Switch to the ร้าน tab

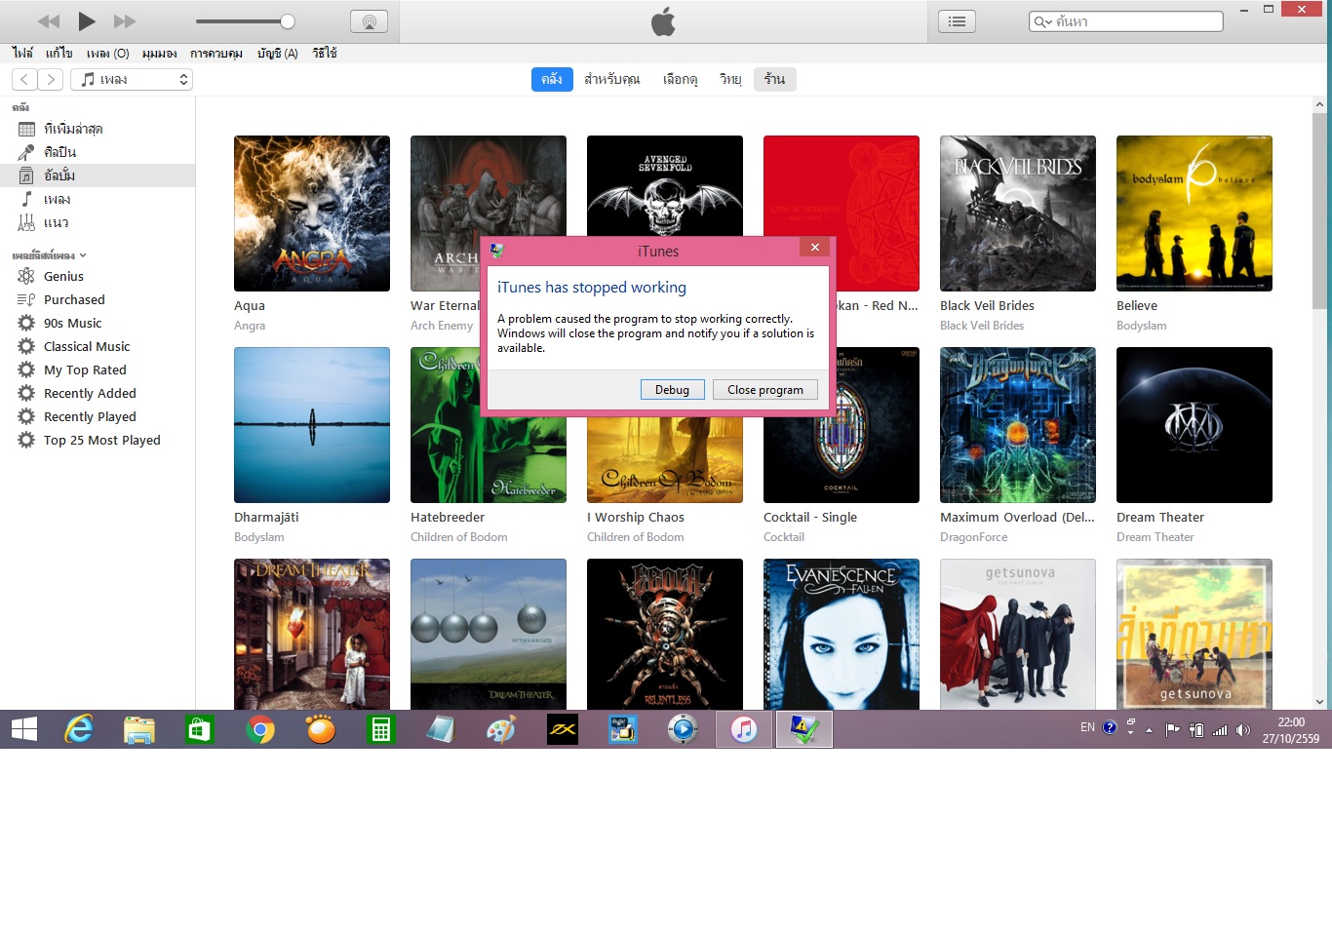(775, 79)
